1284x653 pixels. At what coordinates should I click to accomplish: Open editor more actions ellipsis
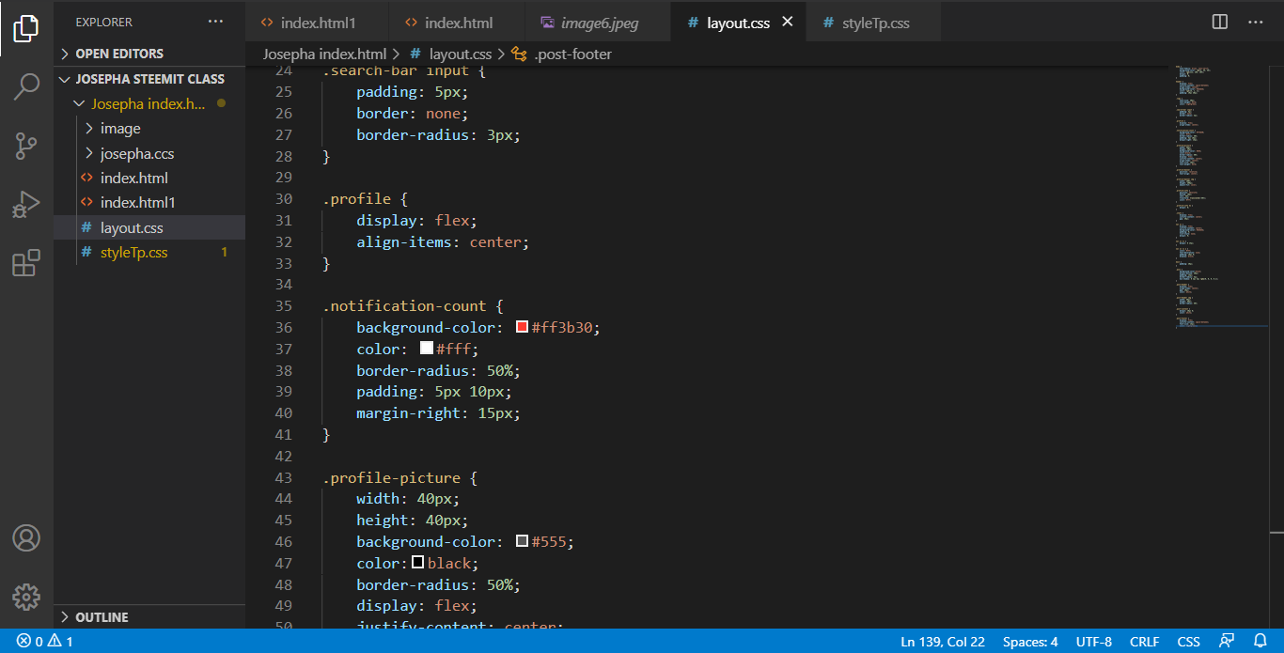coord(1256,22)
